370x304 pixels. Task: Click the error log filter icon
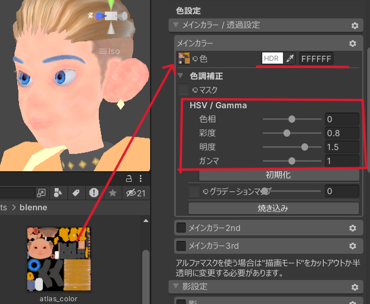(94, 193)
